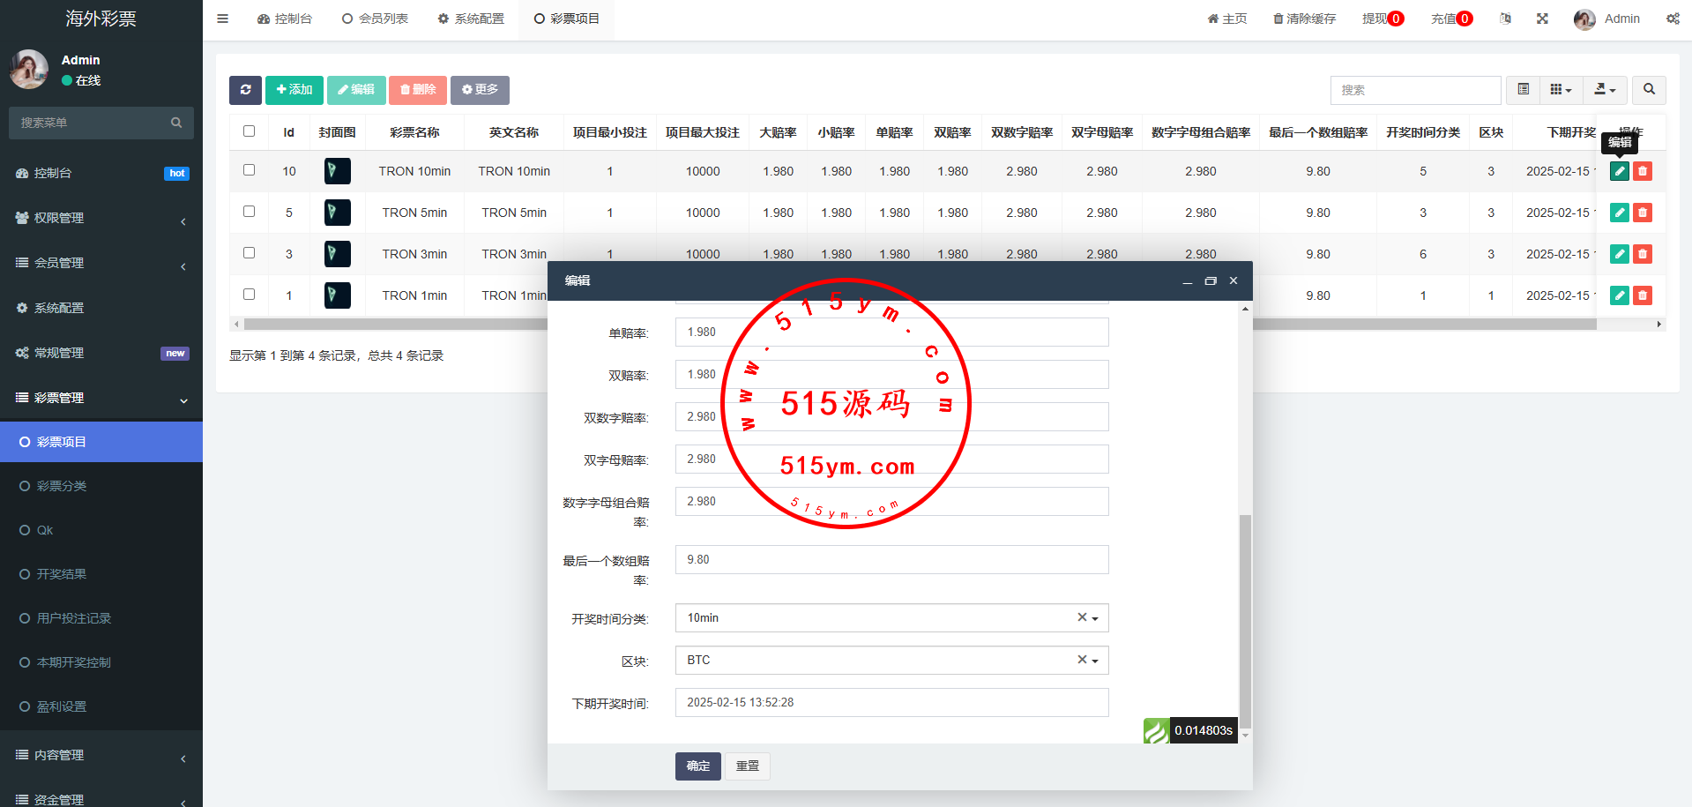This screenshot has height=807, width=1692.
Task: Open 开奖结果 in the sidebar menu
Action: 62,574
